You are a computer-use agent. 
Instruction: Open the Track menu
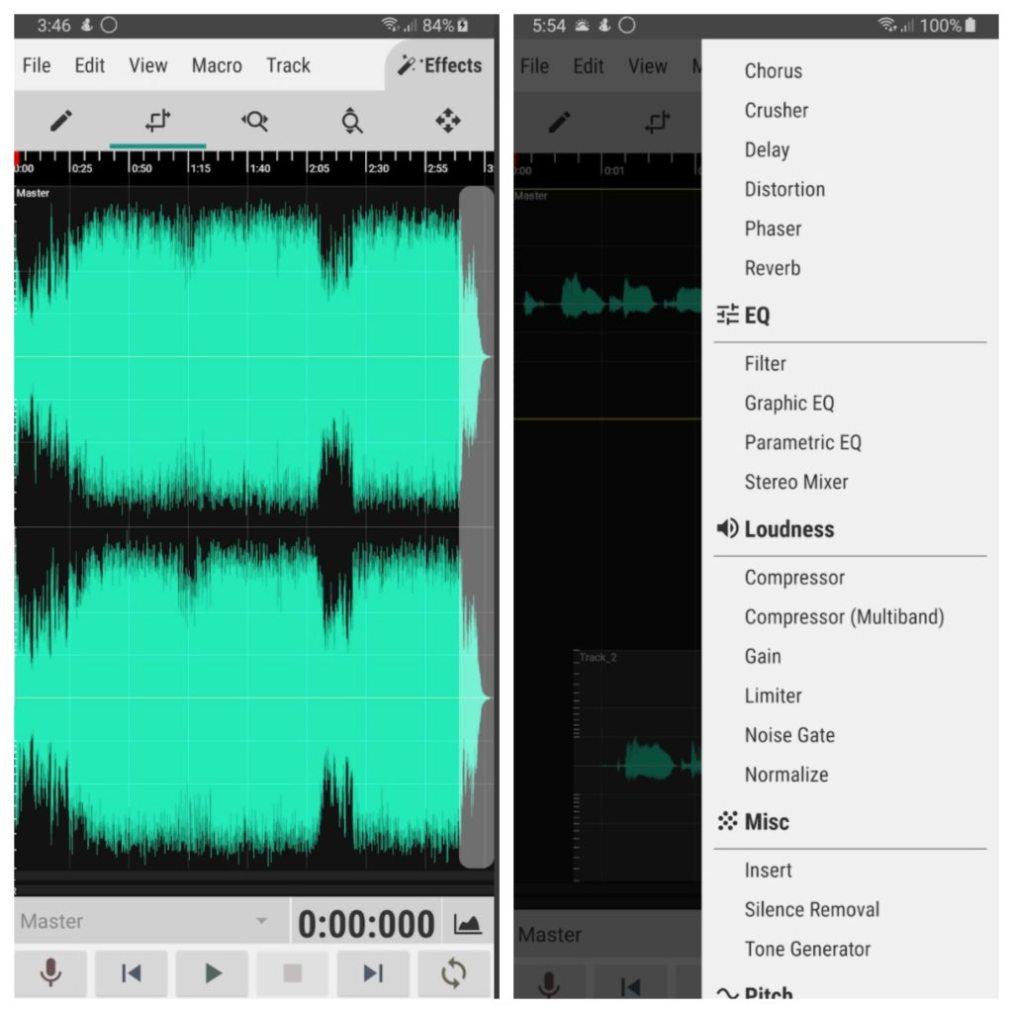coord(287,65)
